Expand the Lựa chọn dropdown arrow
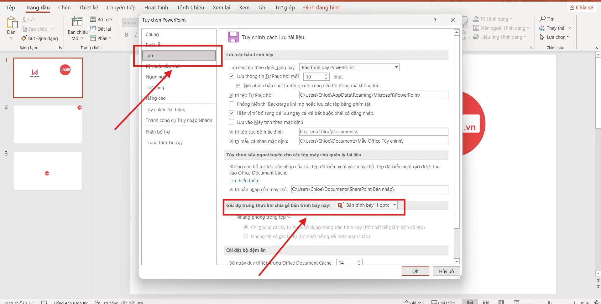The image size is (601, 304). pyautogui.click(x=568, y=37)
